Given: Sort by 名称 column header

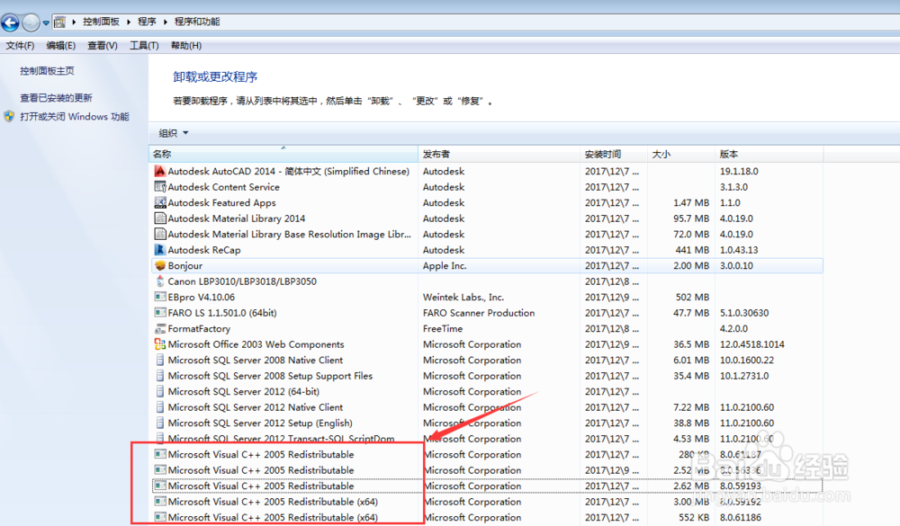Looking at the screenshot, I should pos(283,154).
